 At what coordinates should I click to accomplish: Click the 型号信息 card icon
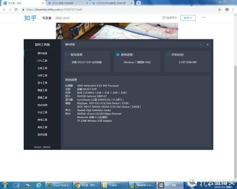tap(67, 55)
